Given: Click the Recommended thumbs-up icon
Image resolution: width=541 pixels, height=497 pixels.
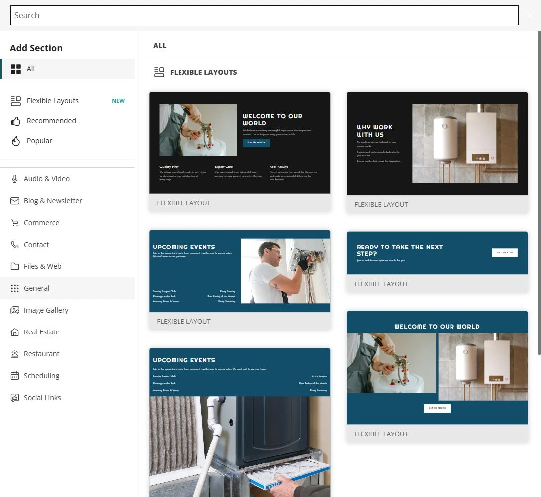Looking at the screenshot, I should click(x=15, y=121).
